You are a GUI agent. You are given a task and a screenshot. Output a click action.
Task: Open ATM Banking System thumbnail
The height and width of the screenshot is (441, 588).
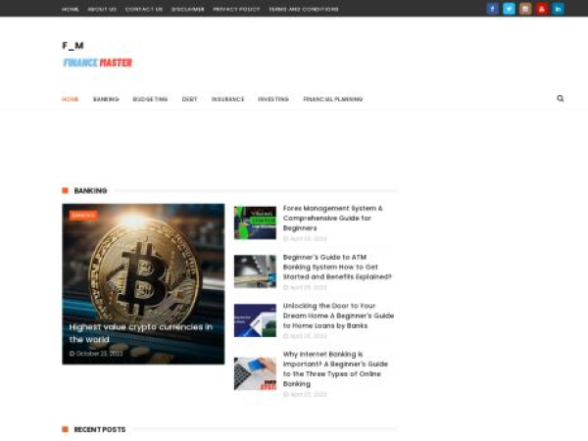[x=255, y=271]
